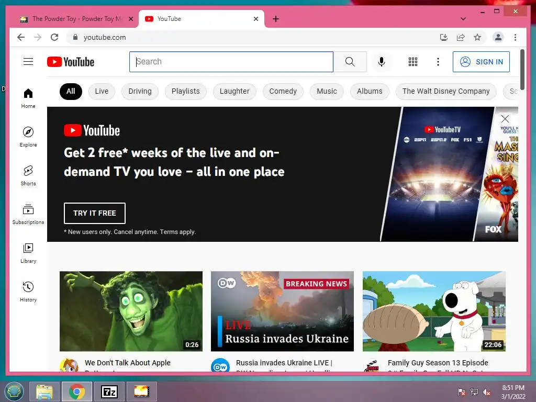536x402 pixels.
Task: Open the Family Guy video thumbnail
Action: 434,311
